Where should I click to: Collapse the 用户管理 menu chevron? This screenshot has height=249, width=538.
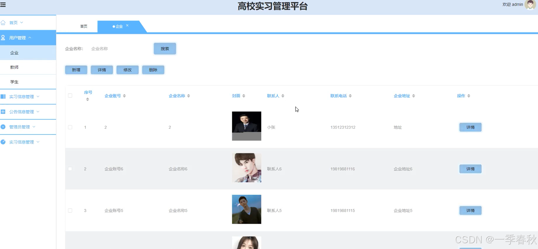point(30,38)
